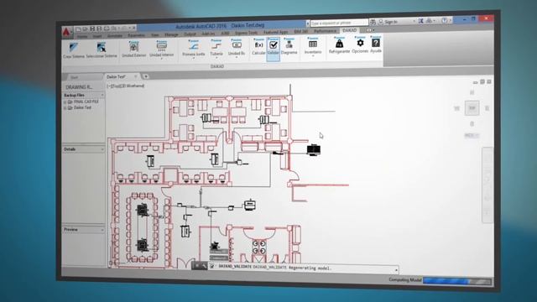Open the Output ribbon tab
The image size is (537, 302).
click(190, 34)
